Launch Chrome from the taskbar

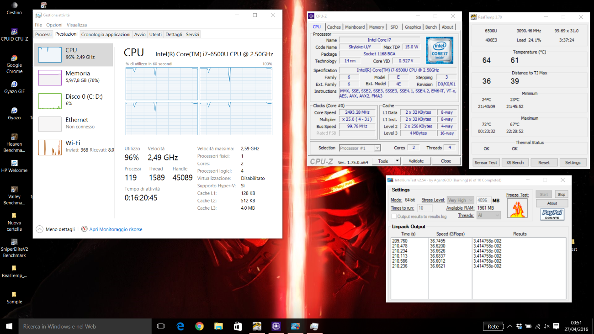[x=199, y=326]
